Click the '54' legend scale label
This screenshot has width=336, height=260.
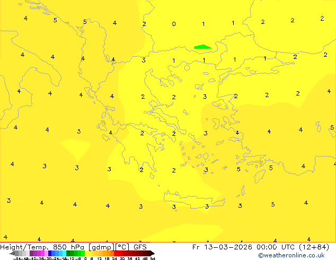(x=153, y=259)
